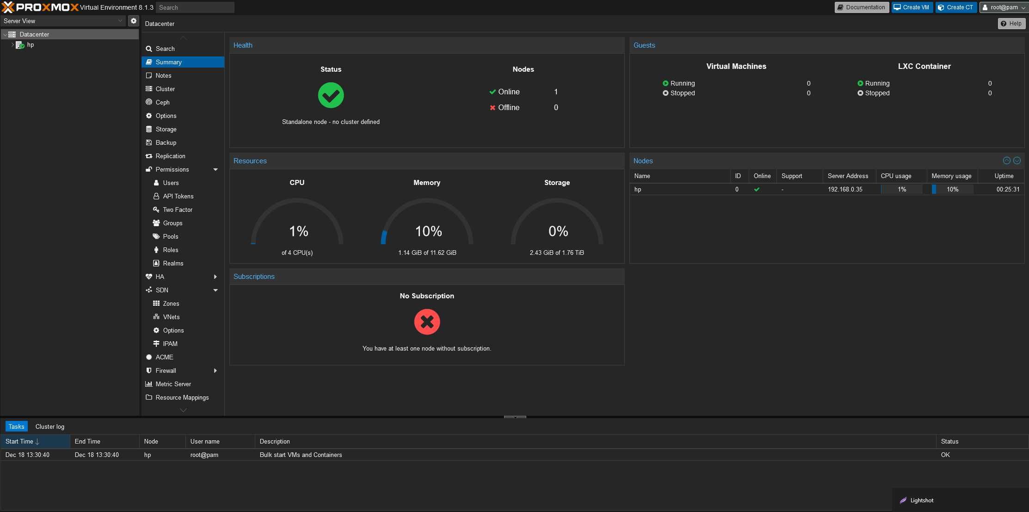
Task: Switch to the Tasks tab
Action: click(x=16, y=426)
